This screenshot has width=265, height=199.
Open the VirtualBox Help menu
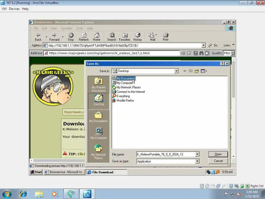25,9
